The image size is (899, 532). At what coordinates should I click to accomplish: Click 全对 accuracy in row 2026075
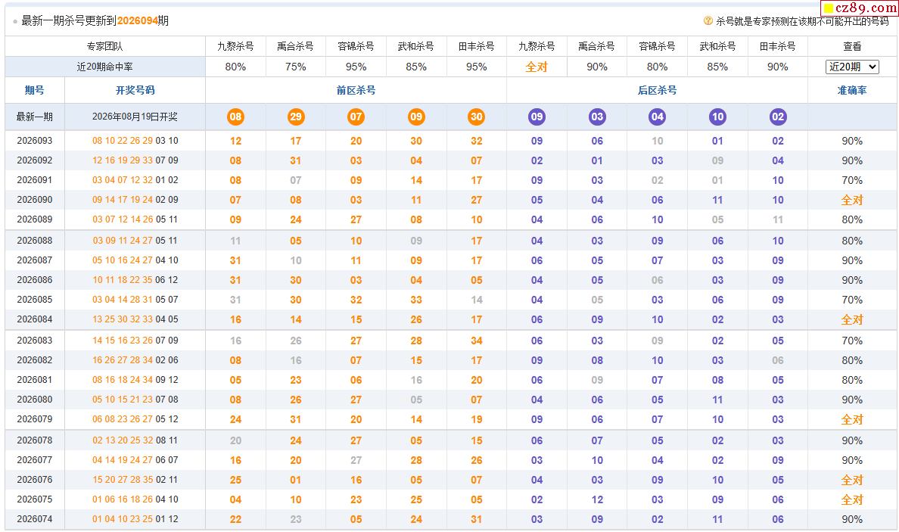(852, 500)
